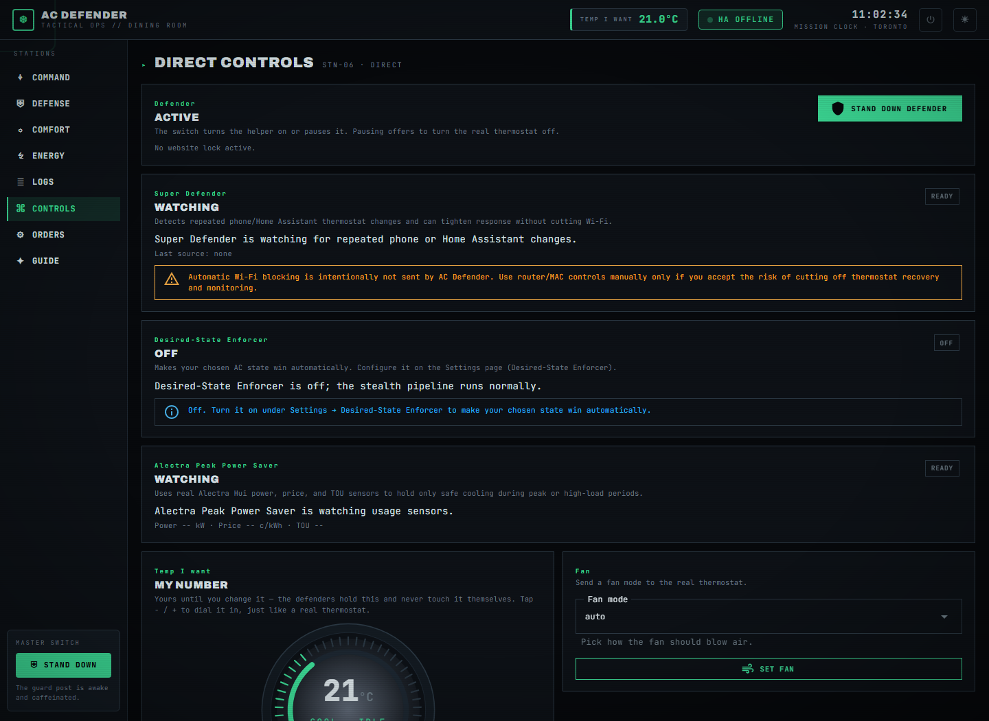Click the AC Defender logo icon
The image size is (989, 721).
[23, 20]
